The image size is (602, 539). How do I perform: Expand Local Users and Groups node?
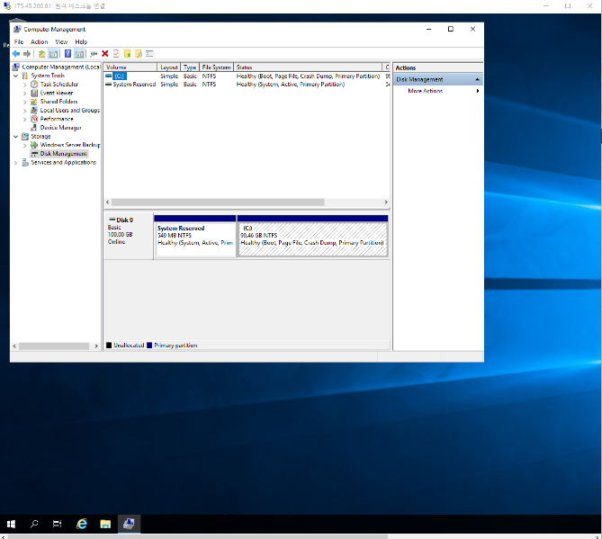tap(25, 111)
